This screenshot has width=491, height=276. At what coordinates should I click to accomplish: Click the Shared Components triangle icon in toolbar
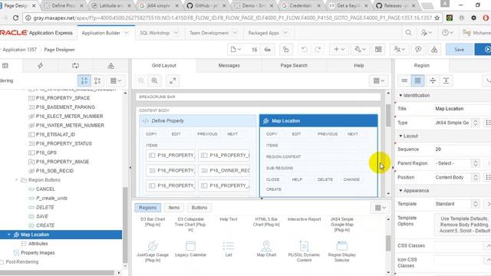pyautogui.click(x=434, y=49)
